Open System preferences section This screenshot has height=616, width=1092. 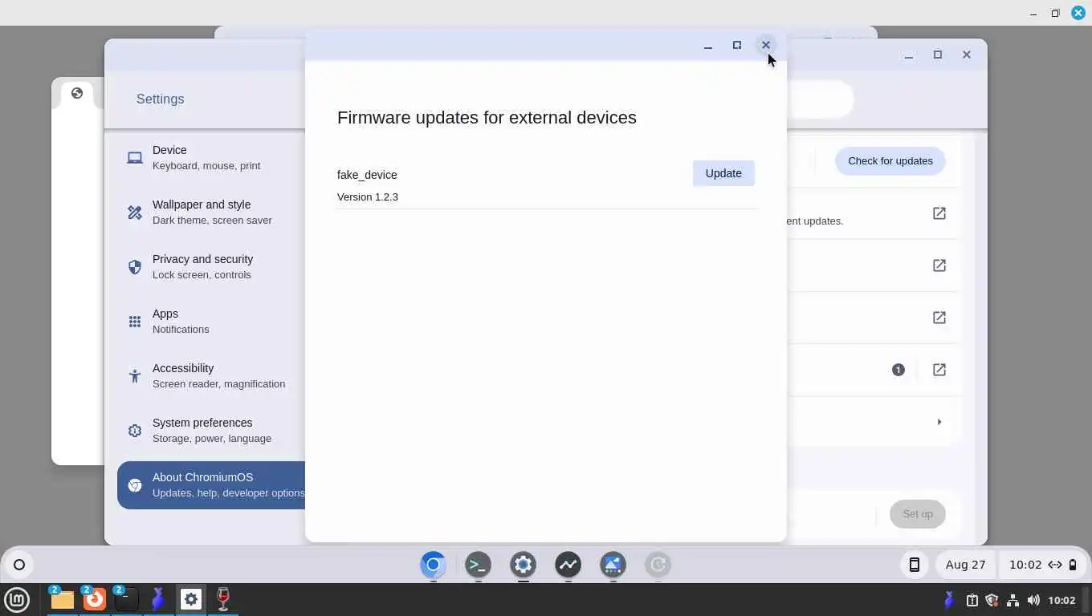coord(210,430)
